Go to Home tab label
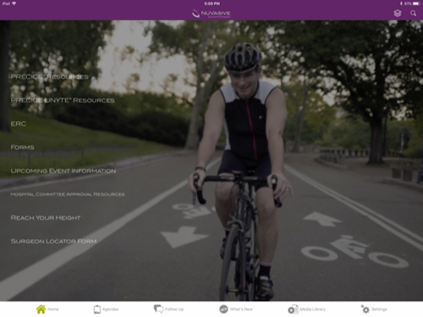This screenshot has height=317, width=423. (53, 309)
